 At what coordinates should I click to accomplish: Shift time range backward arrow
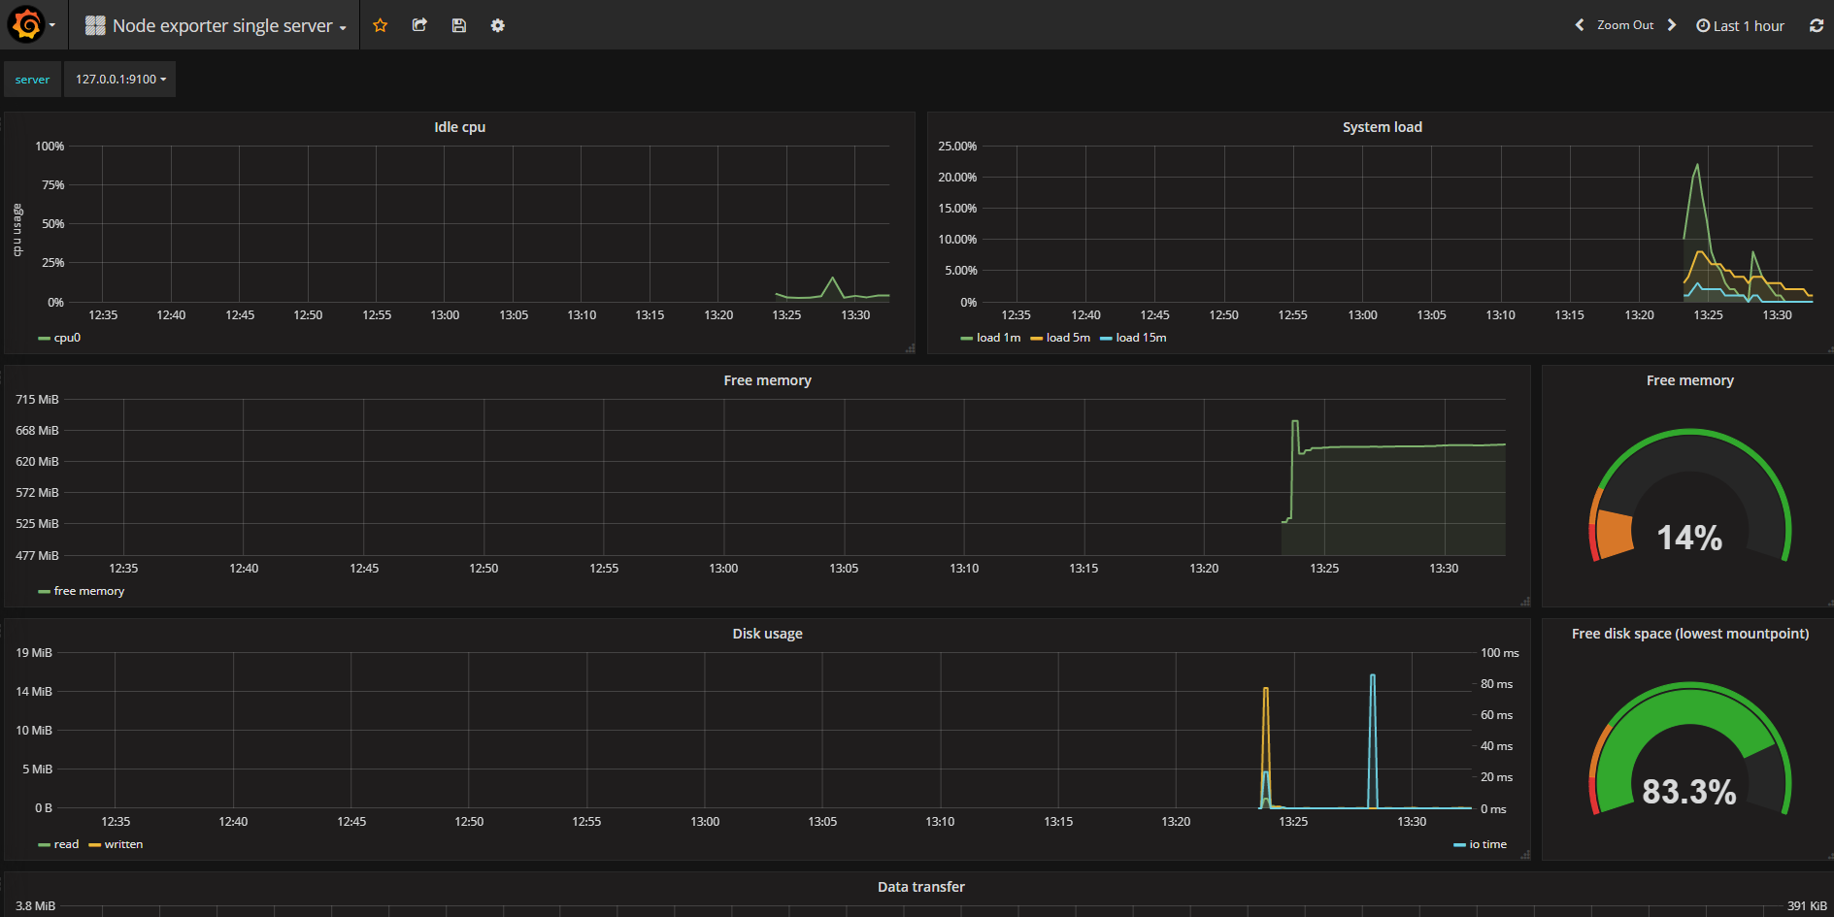[1580, 25]
